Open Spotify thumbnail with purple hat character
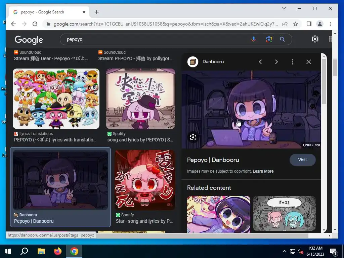This screenshot has width=344, height=258. tap(141, 99)
